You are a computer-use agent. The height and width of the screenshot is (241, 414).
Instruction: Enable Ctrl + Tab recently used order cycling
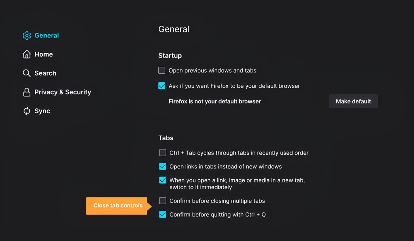[162, 153]
